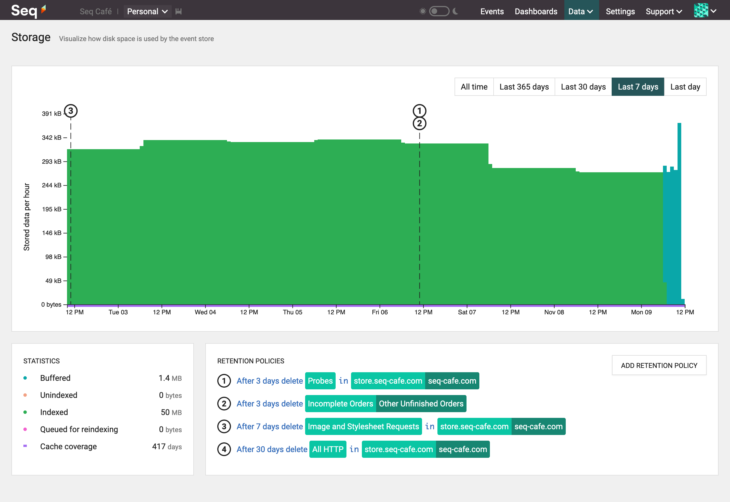This screenshot has width=730, height=502.
Task: Expand the Support menu
Action: point(663,12)
